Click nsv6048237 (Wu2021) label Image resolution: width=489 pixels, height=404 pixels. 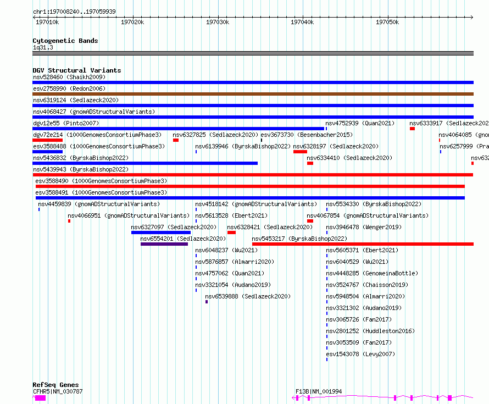click(226, 250)
